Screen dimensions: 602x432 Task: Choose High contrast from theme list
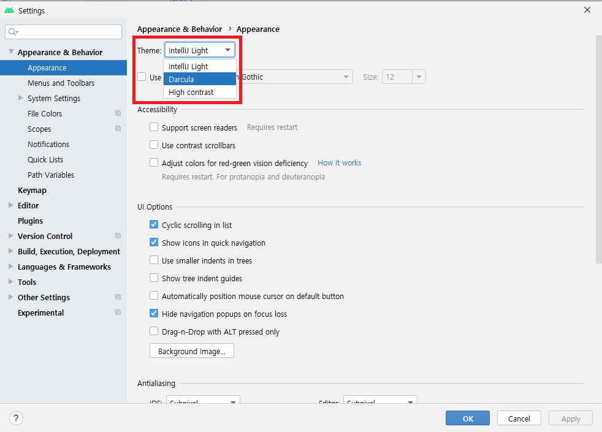pyautogui.click(x=200, y=92)
